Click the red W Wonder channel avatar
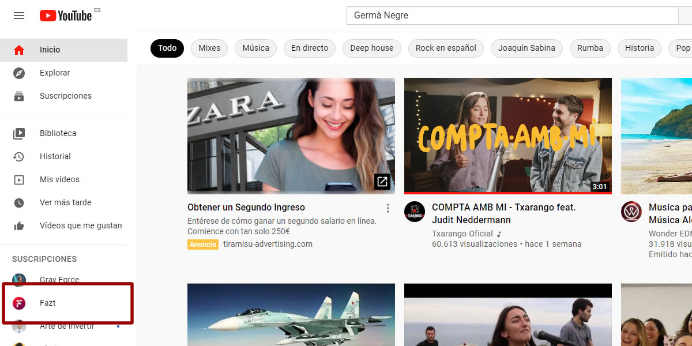Screen dimensions: 692x346 coord(631,212)
